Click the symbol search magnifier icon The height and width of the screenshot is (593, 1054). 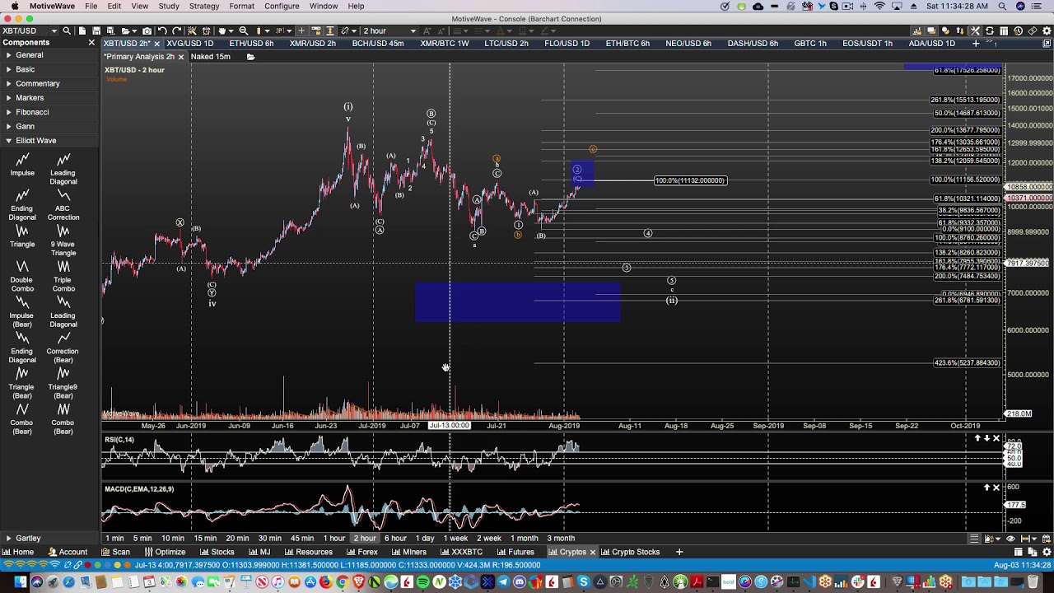67,30
